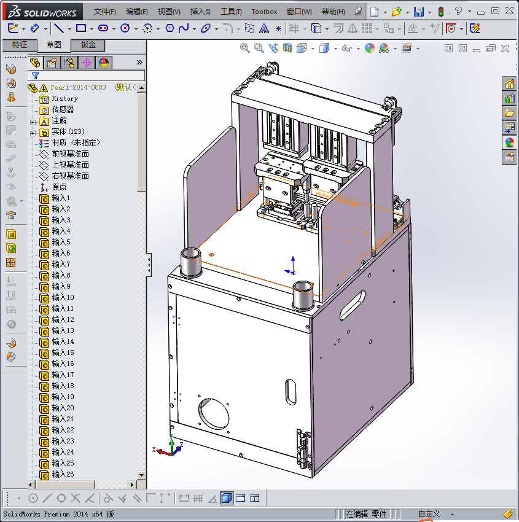Select the Ellipse sketch tool
Viewport: 519px width, 522px height.
[x=206, y=28]
